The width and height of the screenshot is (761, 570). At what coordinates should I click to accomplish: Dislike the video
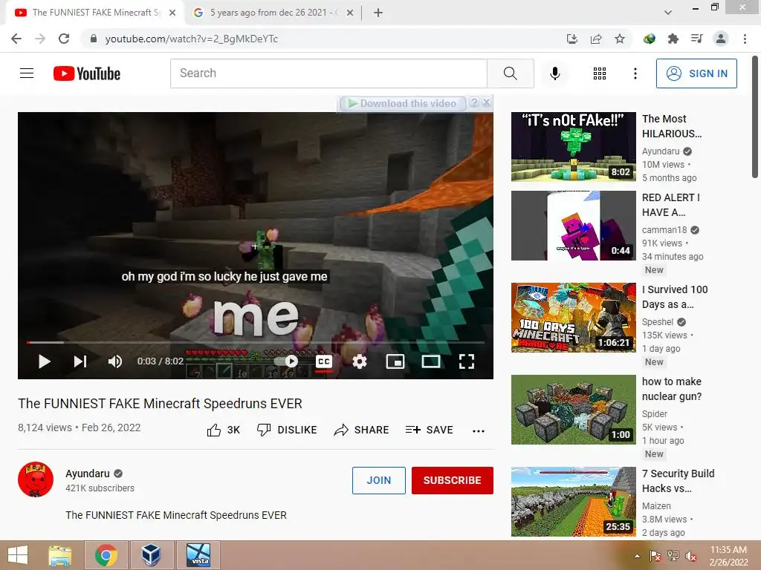[x=287, y=430]
